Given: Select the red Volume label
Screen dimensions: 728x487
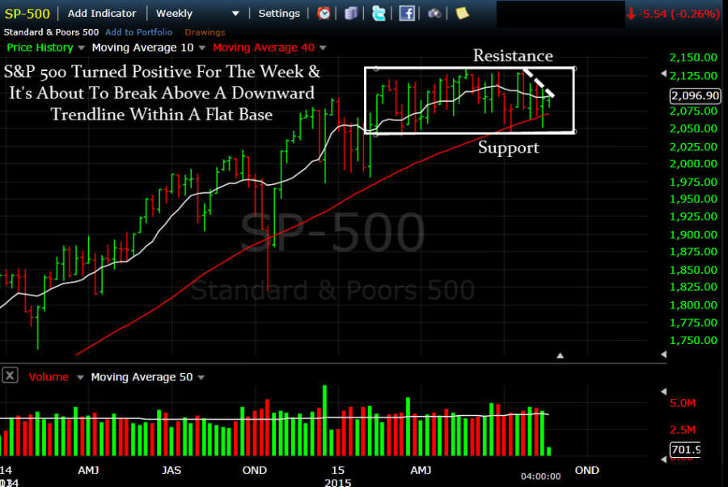Looking at the screenshot, I should pyautogui.click(x=49, y=377).
